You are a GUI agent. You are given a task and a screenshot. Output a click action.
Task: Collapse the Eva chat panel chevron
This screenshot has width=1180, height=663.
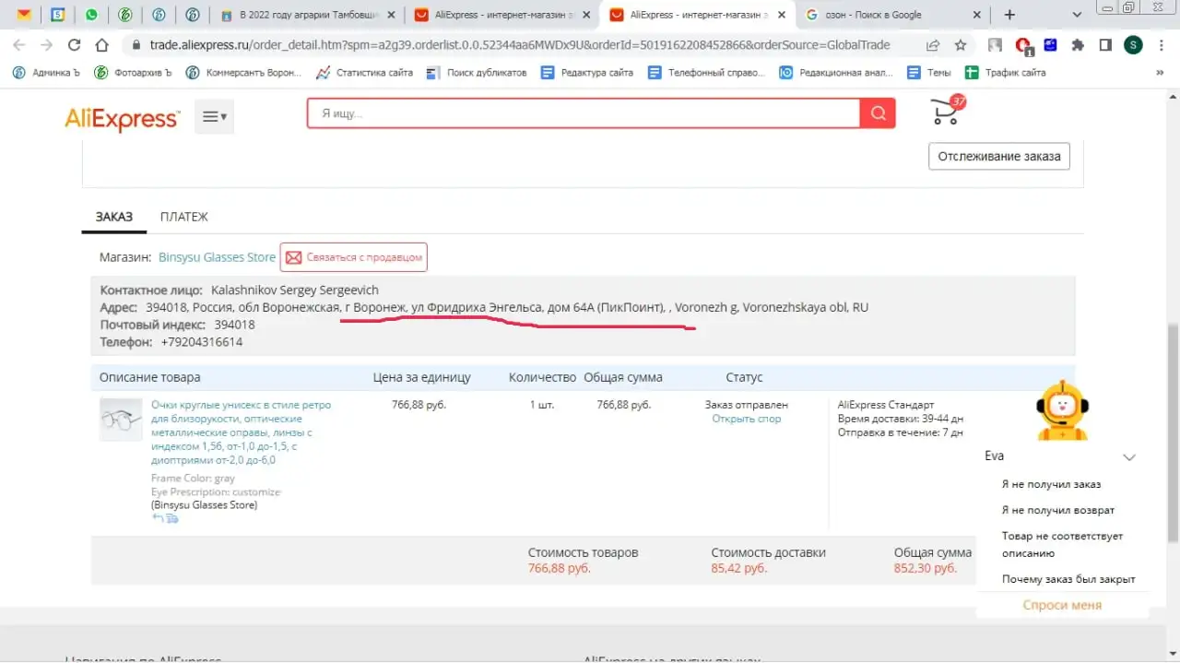point(1129,456)
